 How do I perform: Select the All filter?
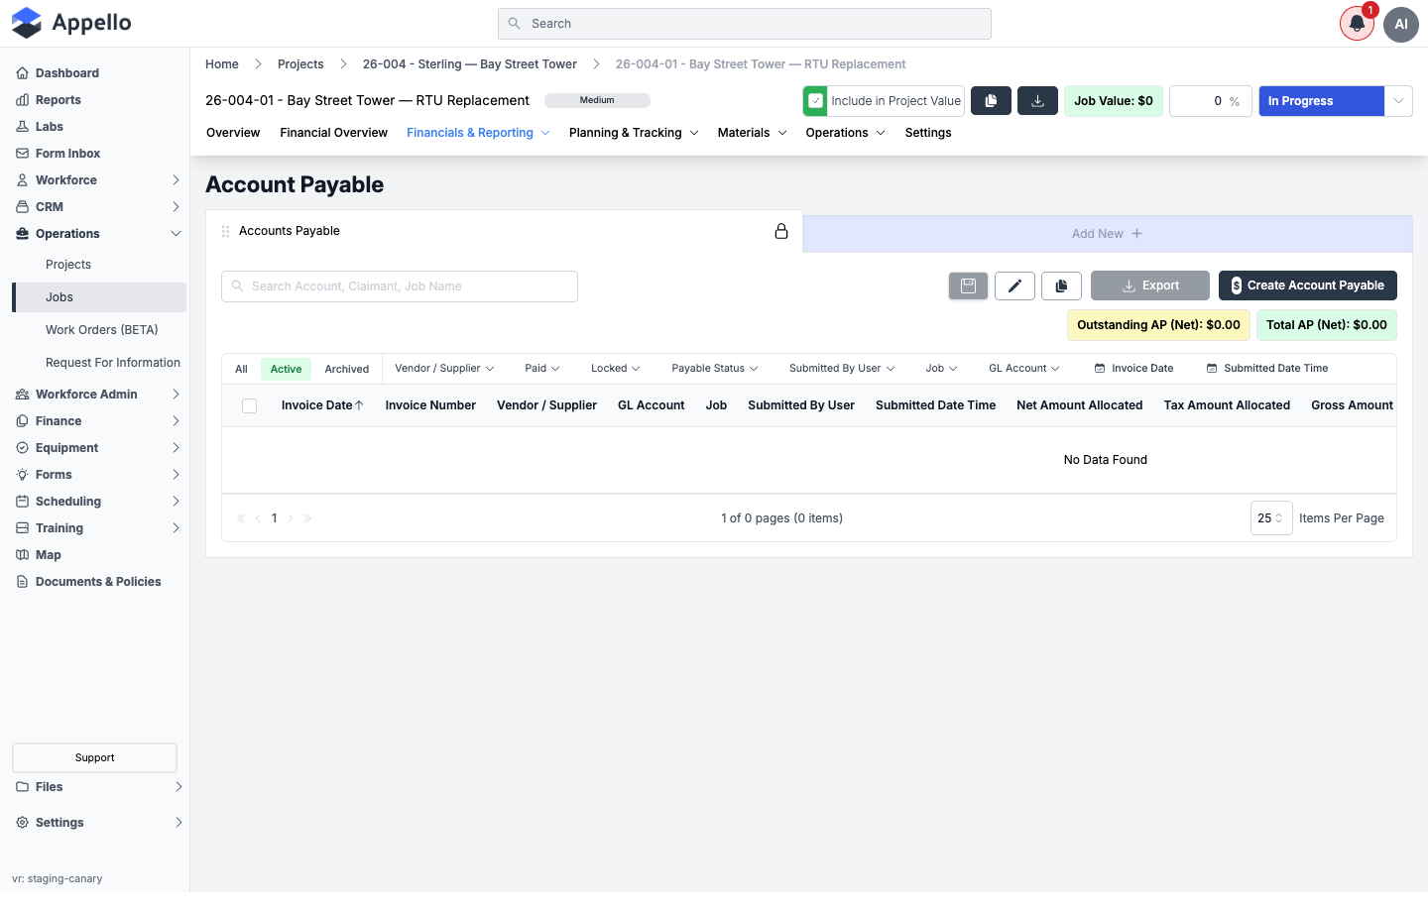point(241,369)
